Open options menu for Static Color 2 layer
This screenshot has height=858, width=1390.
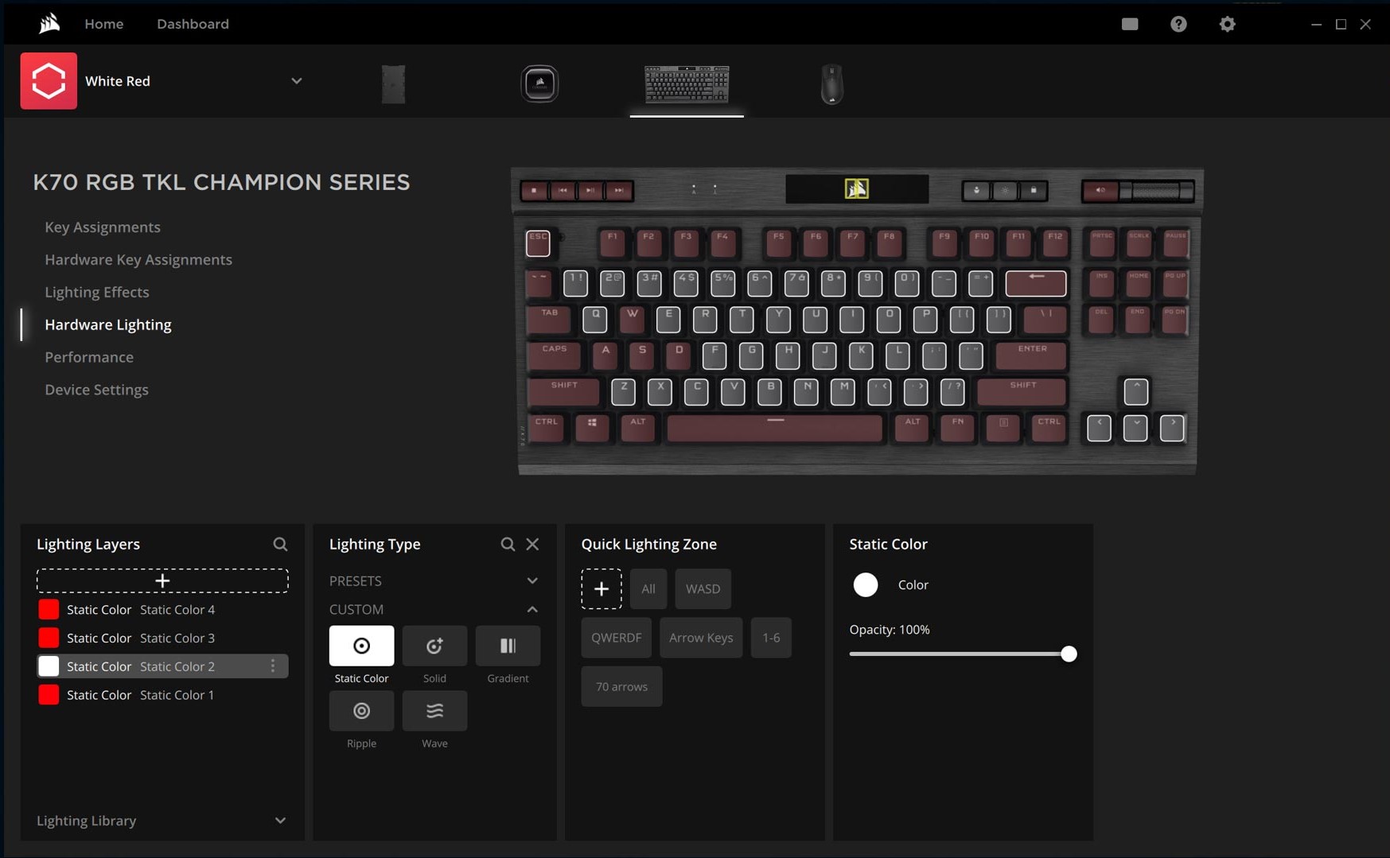(273, 666)
